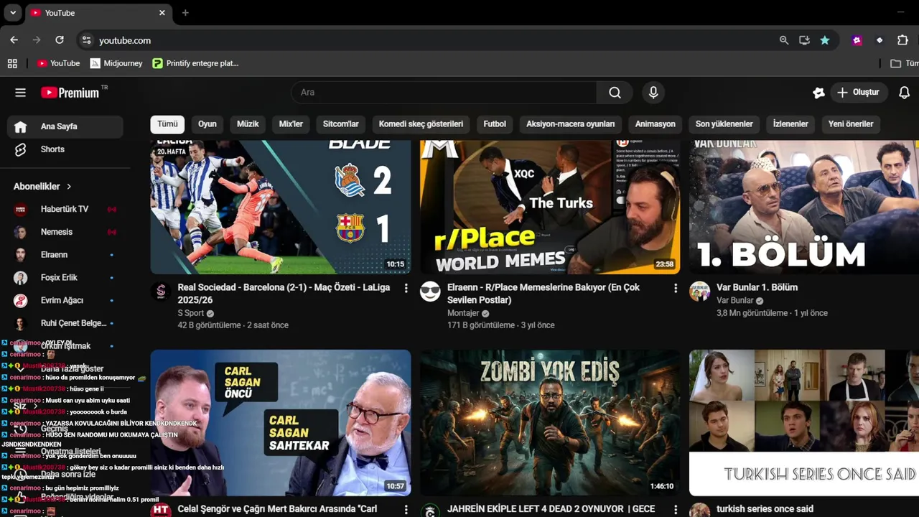Play Zombi Yok Ediş thumbnail
This screenshot has width=919, height=517.
point(550,423)
